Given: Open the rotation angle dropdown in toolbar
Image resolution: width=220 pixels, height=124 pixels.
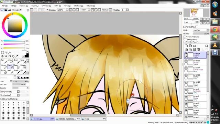Looking at the screenshot, I should click(x=89, y=10).
